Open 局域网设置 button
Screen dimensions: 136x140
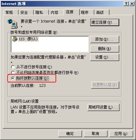[103, 107]
